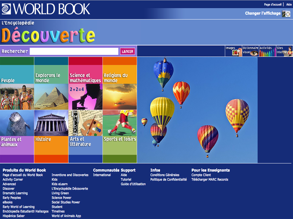Open Enciclopedia Estudiantil Hallazgos link
The image size is (293, 219).
click(25, 211)
